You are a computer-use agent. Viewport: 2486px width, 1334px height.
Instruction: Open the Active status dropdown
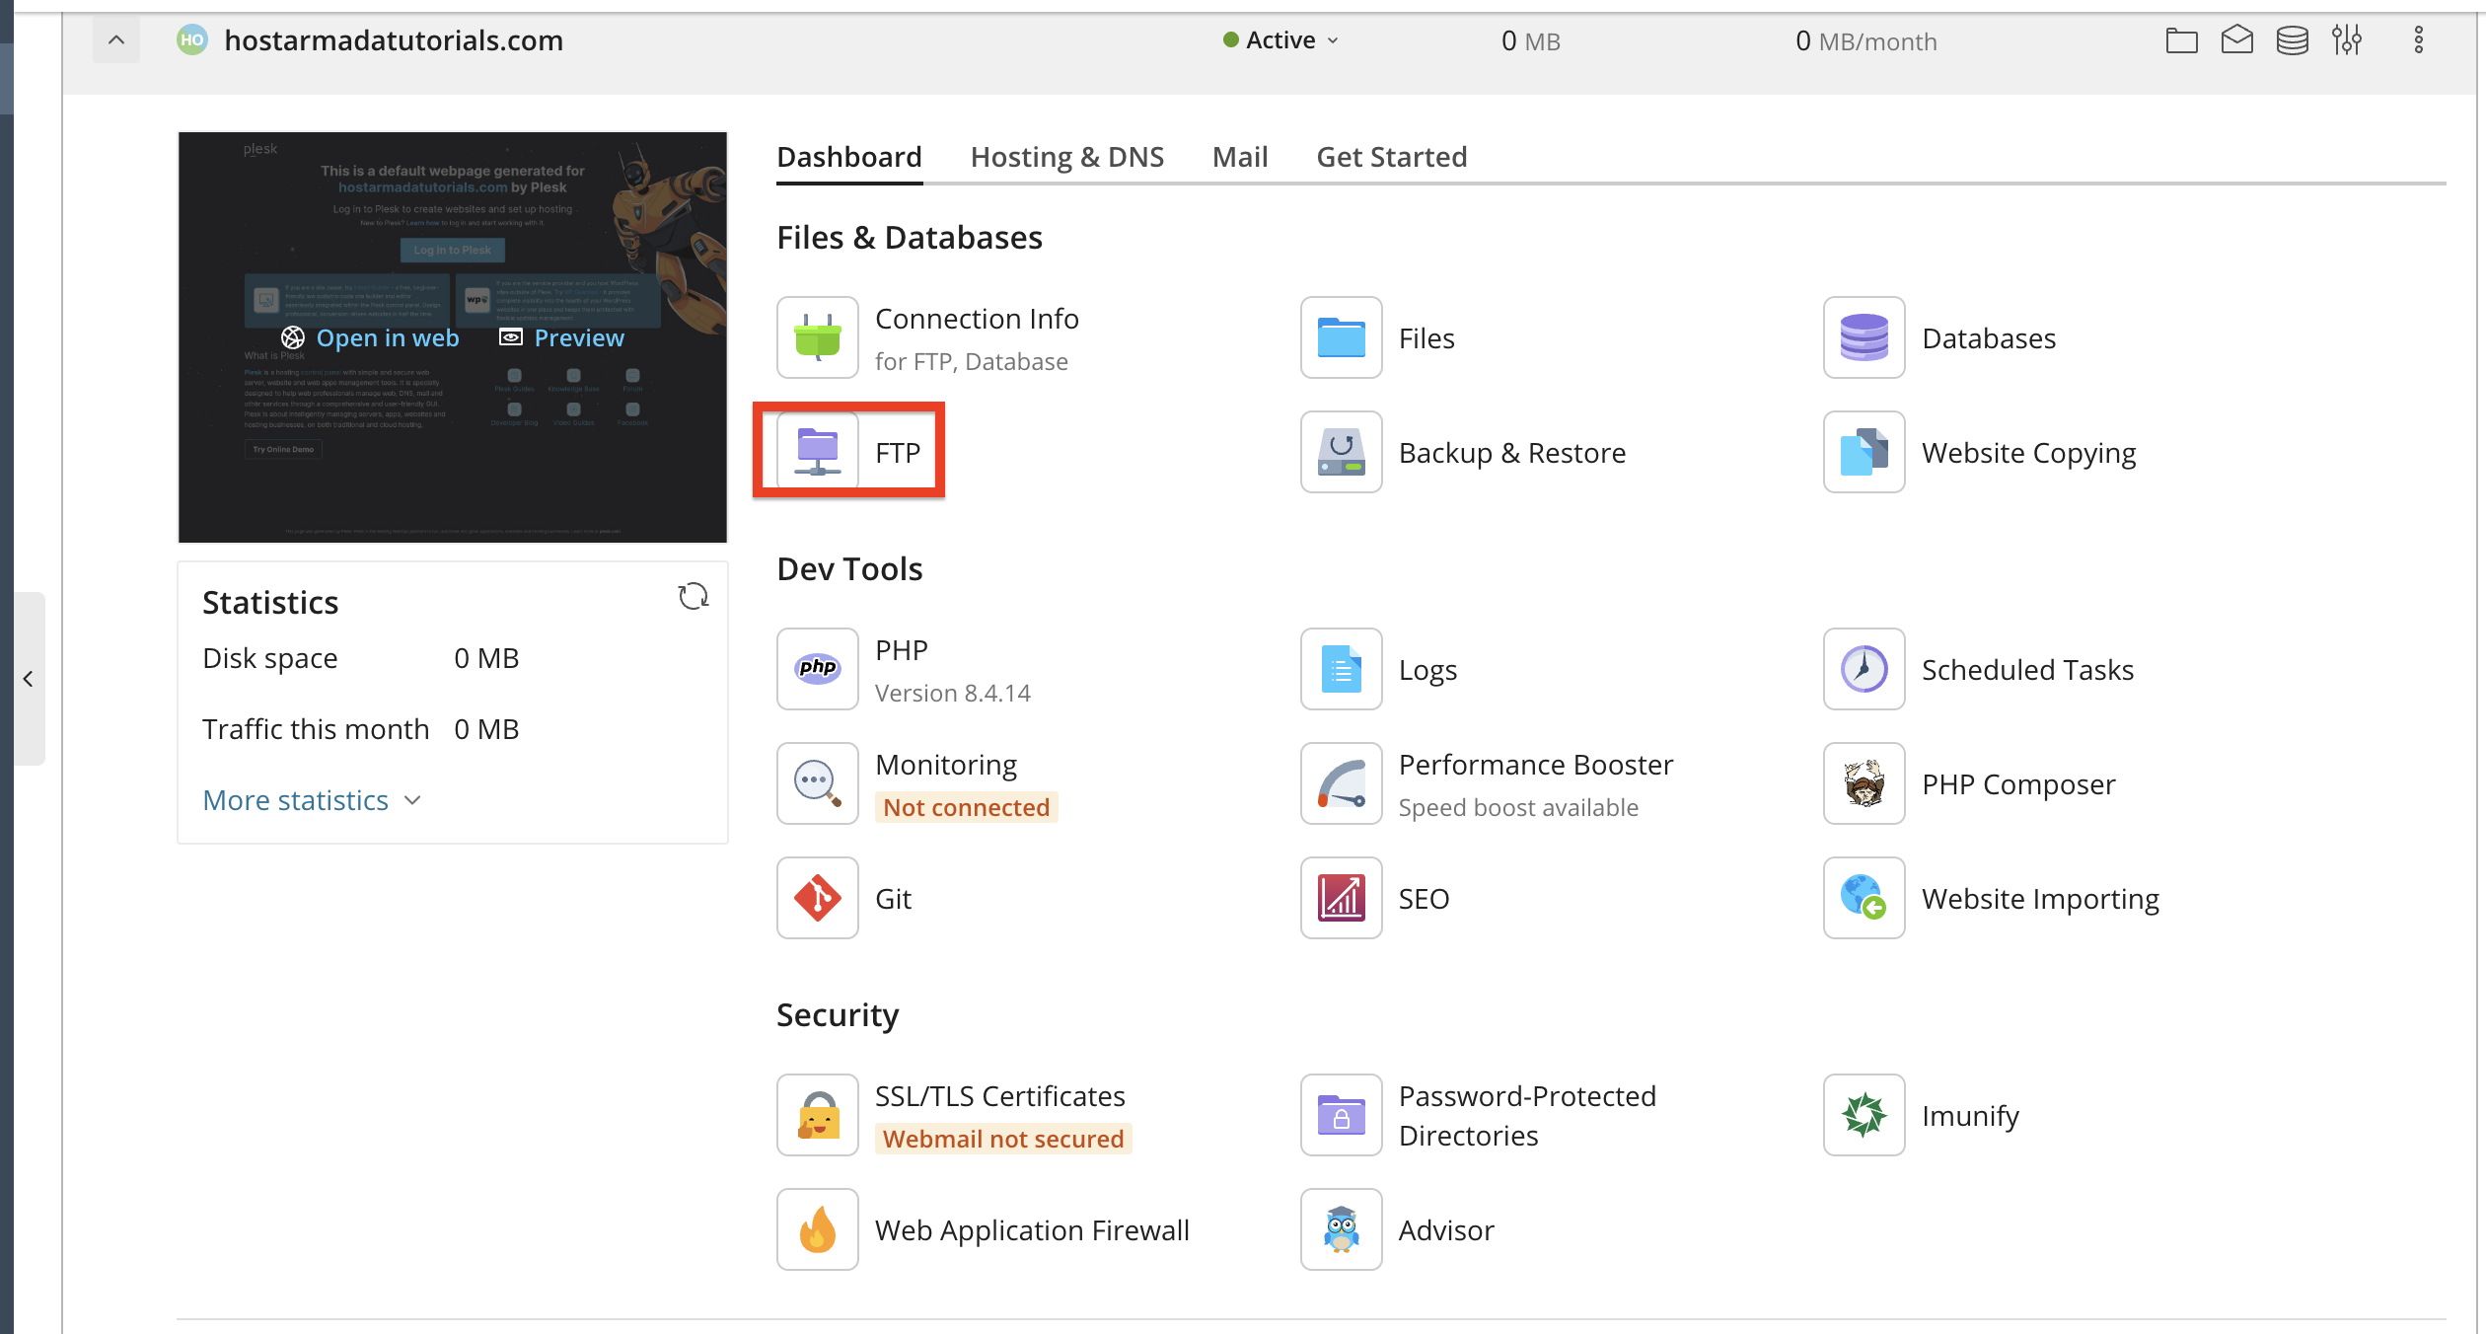coord(1280,40)
